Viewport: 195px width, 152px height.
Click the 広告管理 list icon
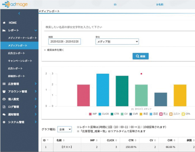4,84
